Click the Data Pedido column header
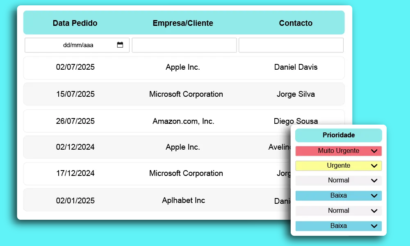This screenshot has width=410, height=246. [75, 23]
